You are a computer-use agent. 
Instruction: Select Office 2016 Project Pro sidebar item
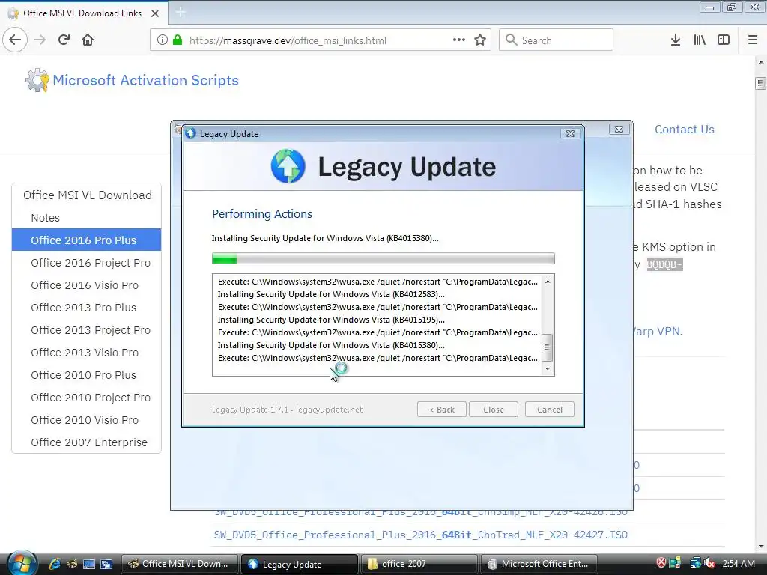91,263
